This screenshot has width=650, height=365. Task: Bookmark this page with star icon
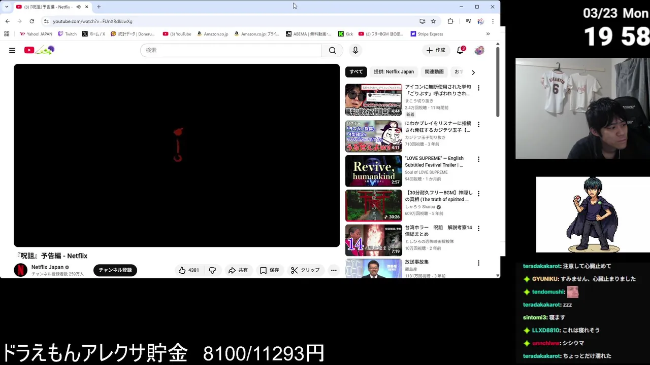[433, 21]
